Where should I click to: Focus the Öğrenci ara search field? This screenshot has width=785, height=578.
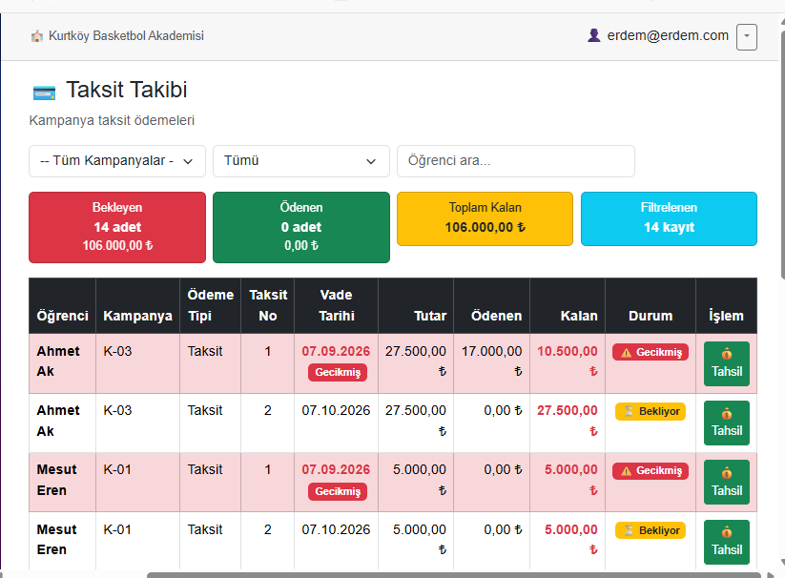pos(516,161)
